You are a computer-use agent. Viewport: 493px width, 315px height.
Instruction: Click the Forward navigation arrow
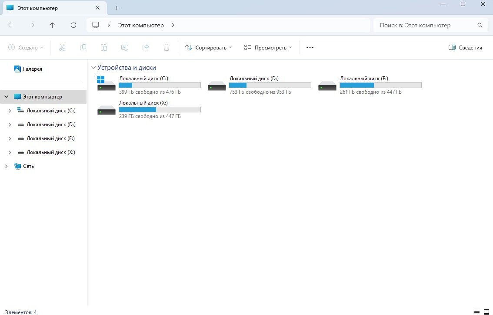click(x=32, y=25)
